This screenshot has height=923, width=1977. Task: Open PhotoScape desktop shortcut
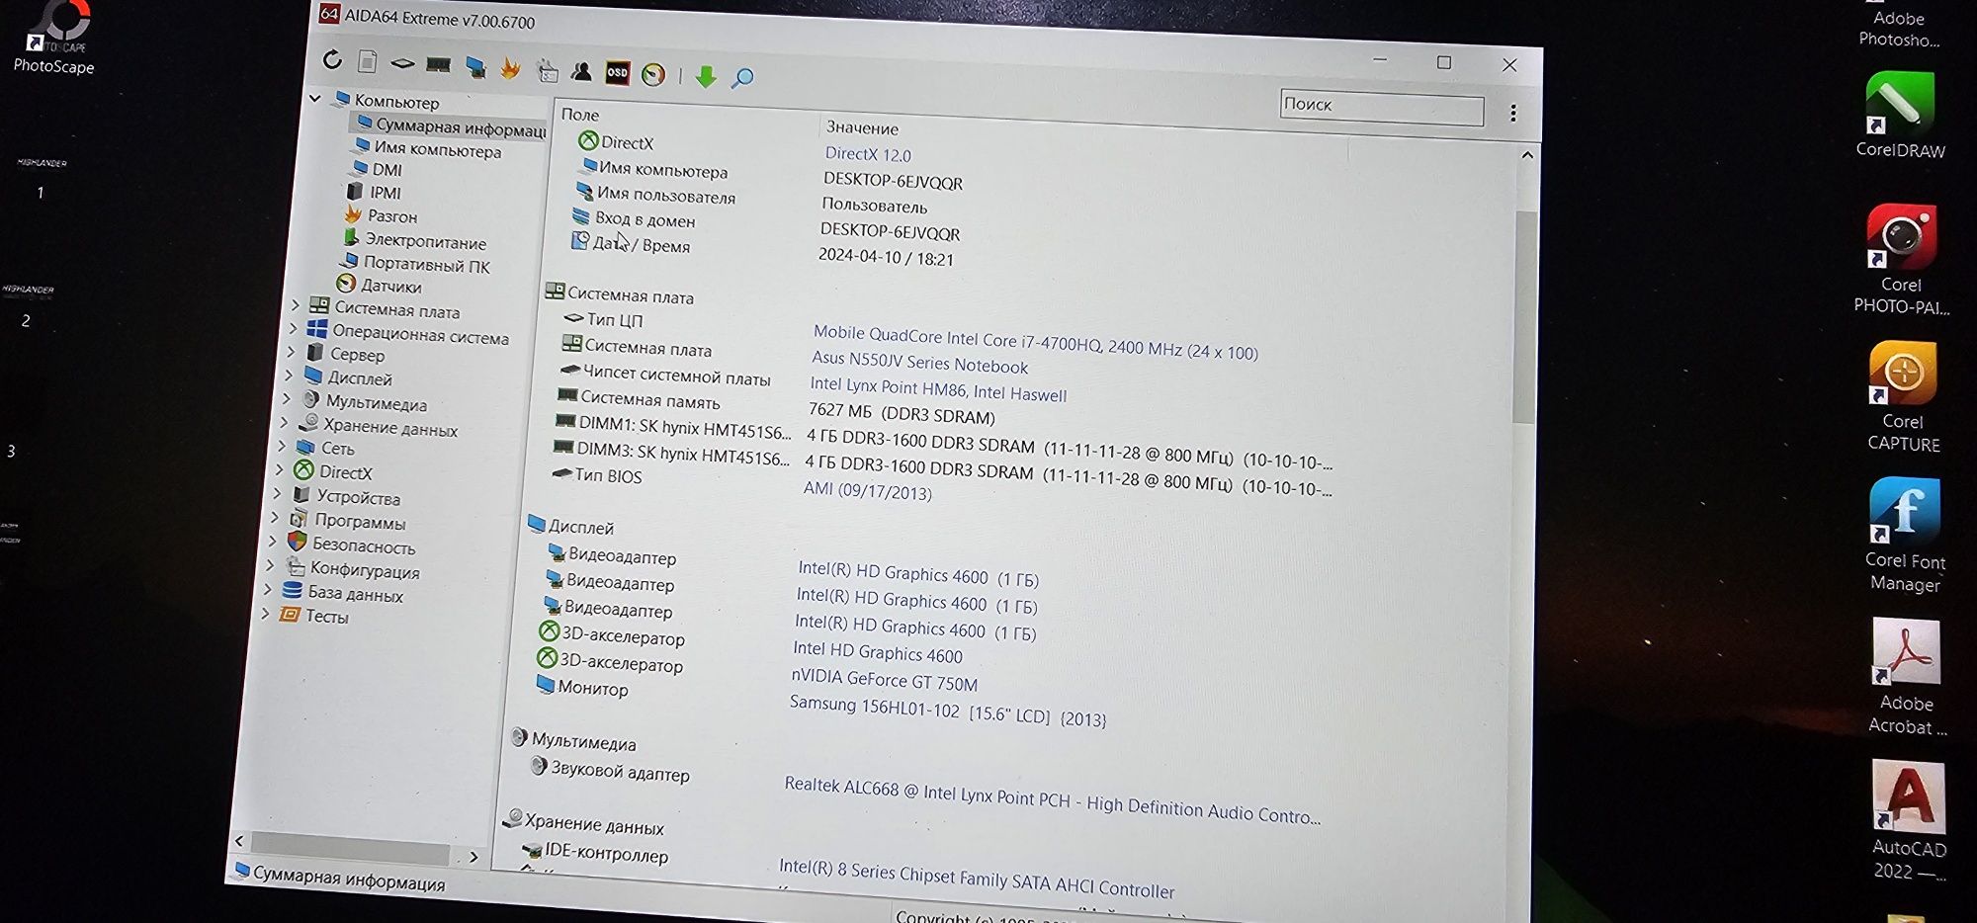(x=55, y=39)
